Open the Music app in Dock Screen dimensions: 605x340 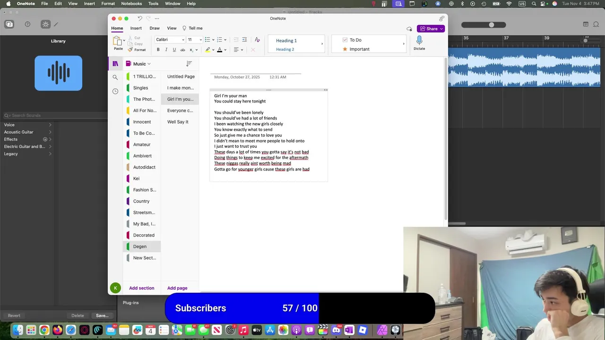243,330
